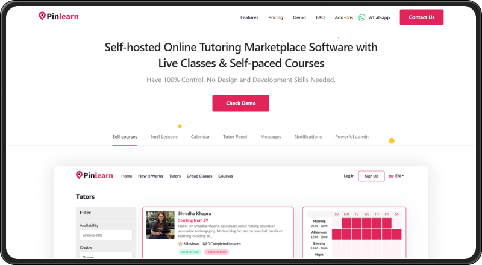Open the Pricing menu item
This screenshot has width=482, height=265.
pyautogui.click(x=275, y=17)
